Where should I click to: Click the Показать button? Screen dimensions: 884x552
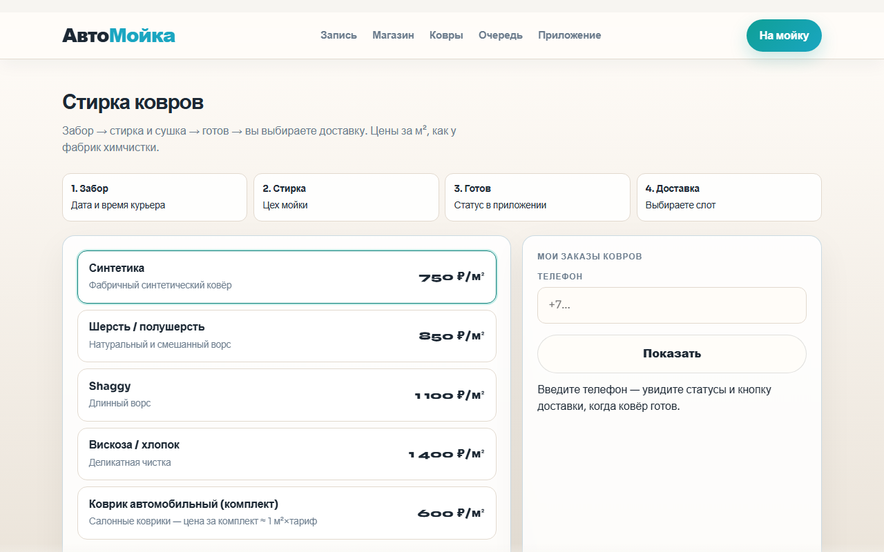coord(672,354)
